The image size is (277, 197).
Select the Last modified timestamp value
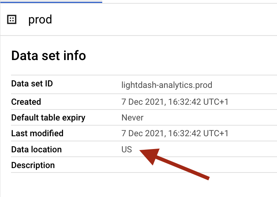[x=175, y=133]
